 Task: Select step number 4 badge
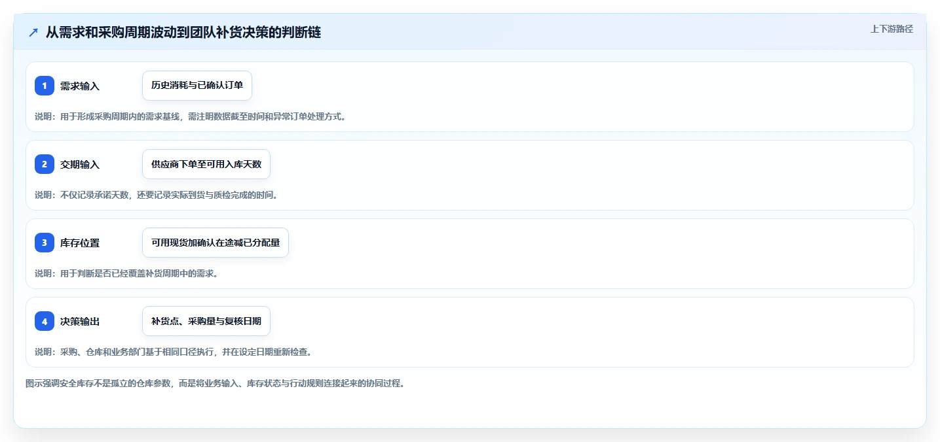coord(45,321)
